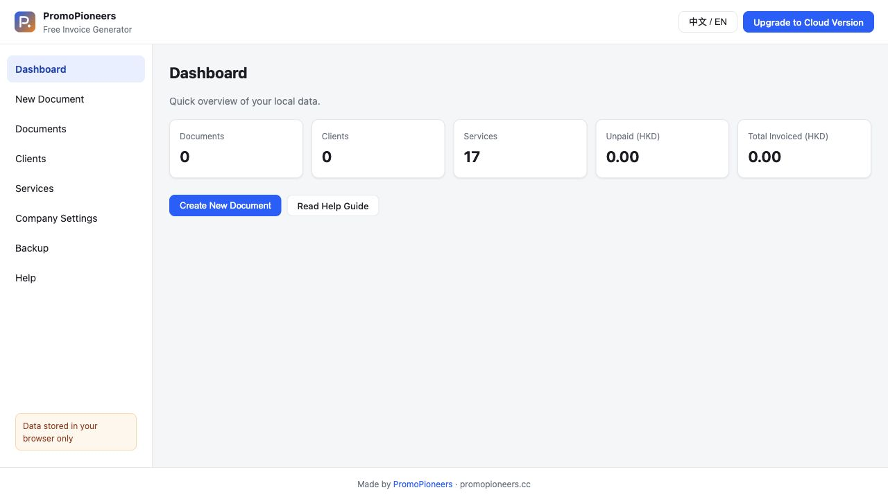888x499 pixels.
Task: Open the Documents sidebar section
Action: click(x=76, y=129)
